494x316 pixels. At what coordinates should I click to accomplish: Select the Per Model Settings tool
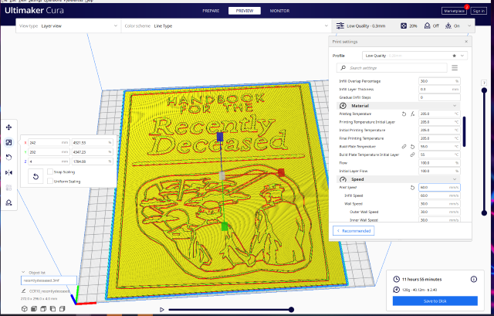pyautogui.click(x=8, y=188)
